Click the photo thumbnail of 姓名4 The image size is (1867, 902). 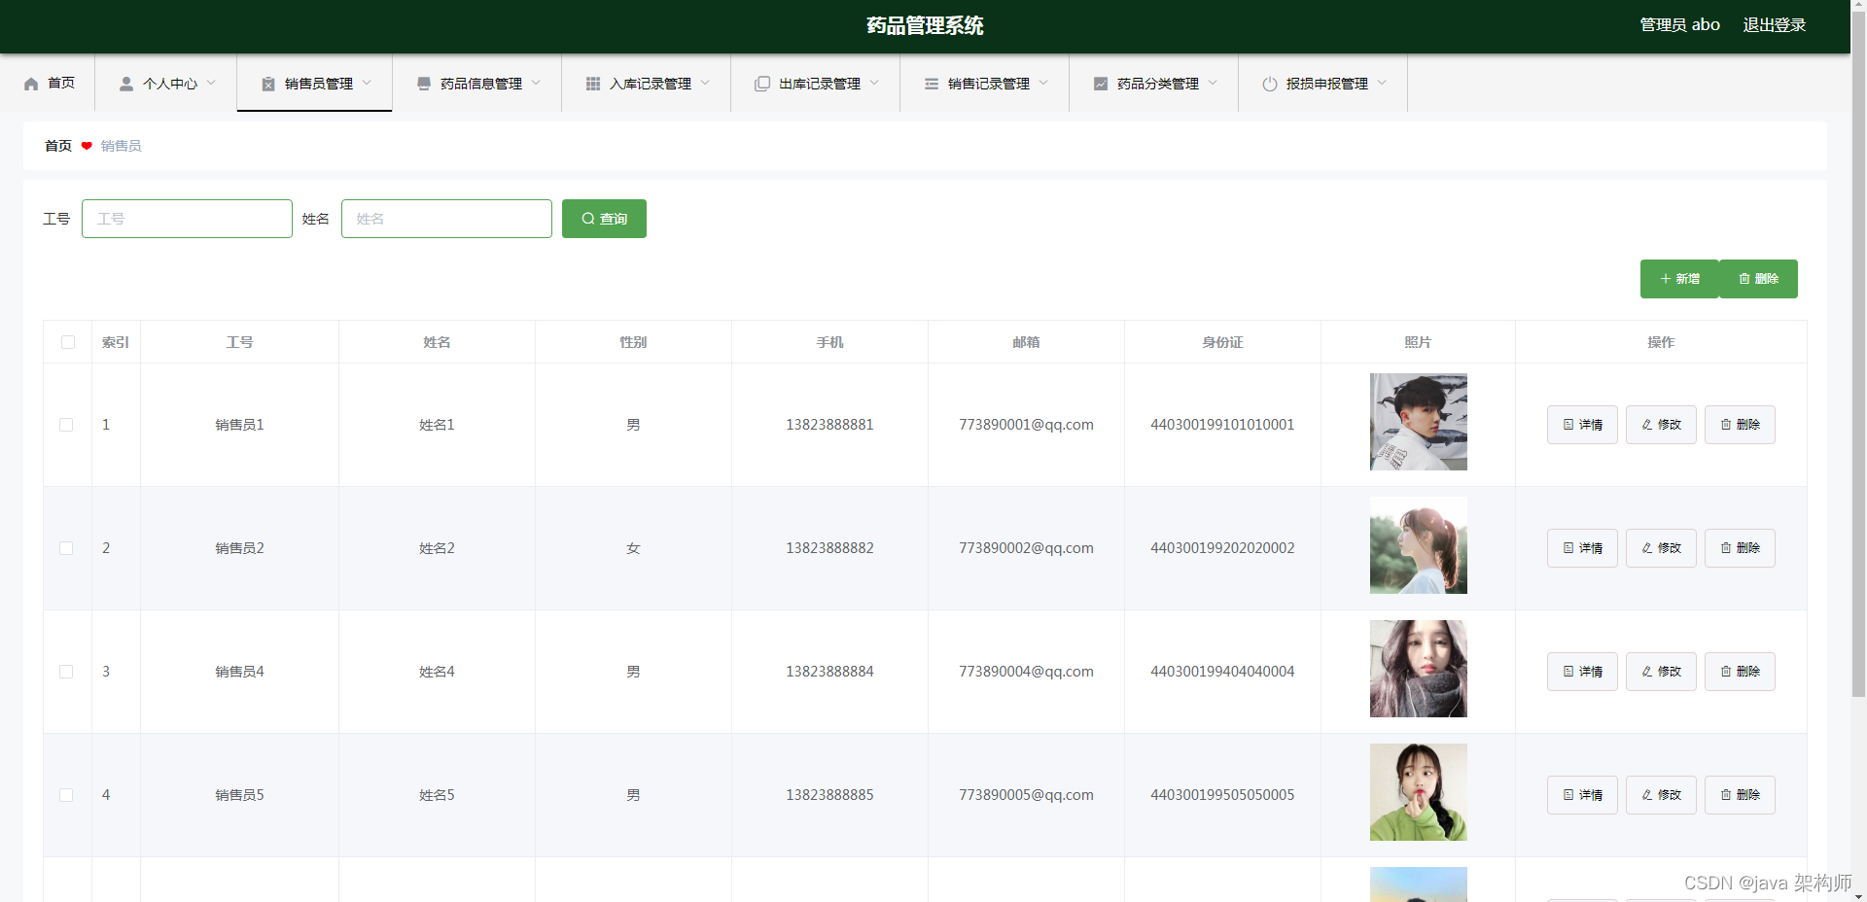[1418, 669]
